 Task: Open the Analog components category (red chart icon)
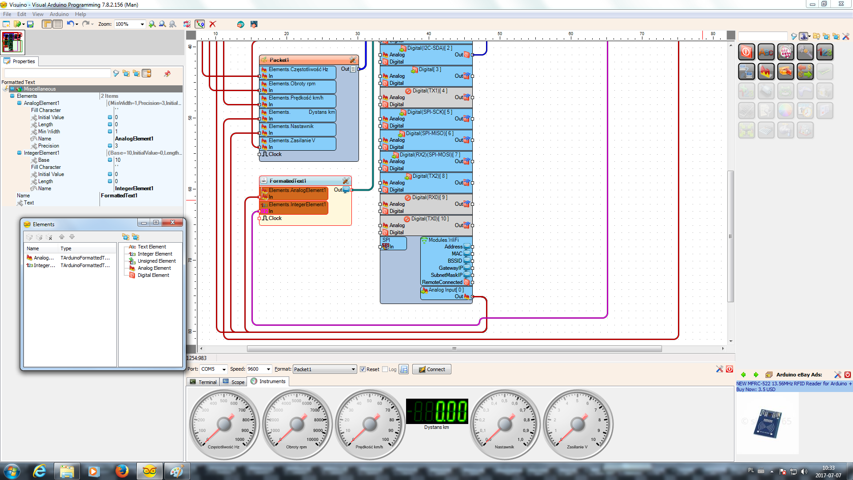click(x=766, y=72)
